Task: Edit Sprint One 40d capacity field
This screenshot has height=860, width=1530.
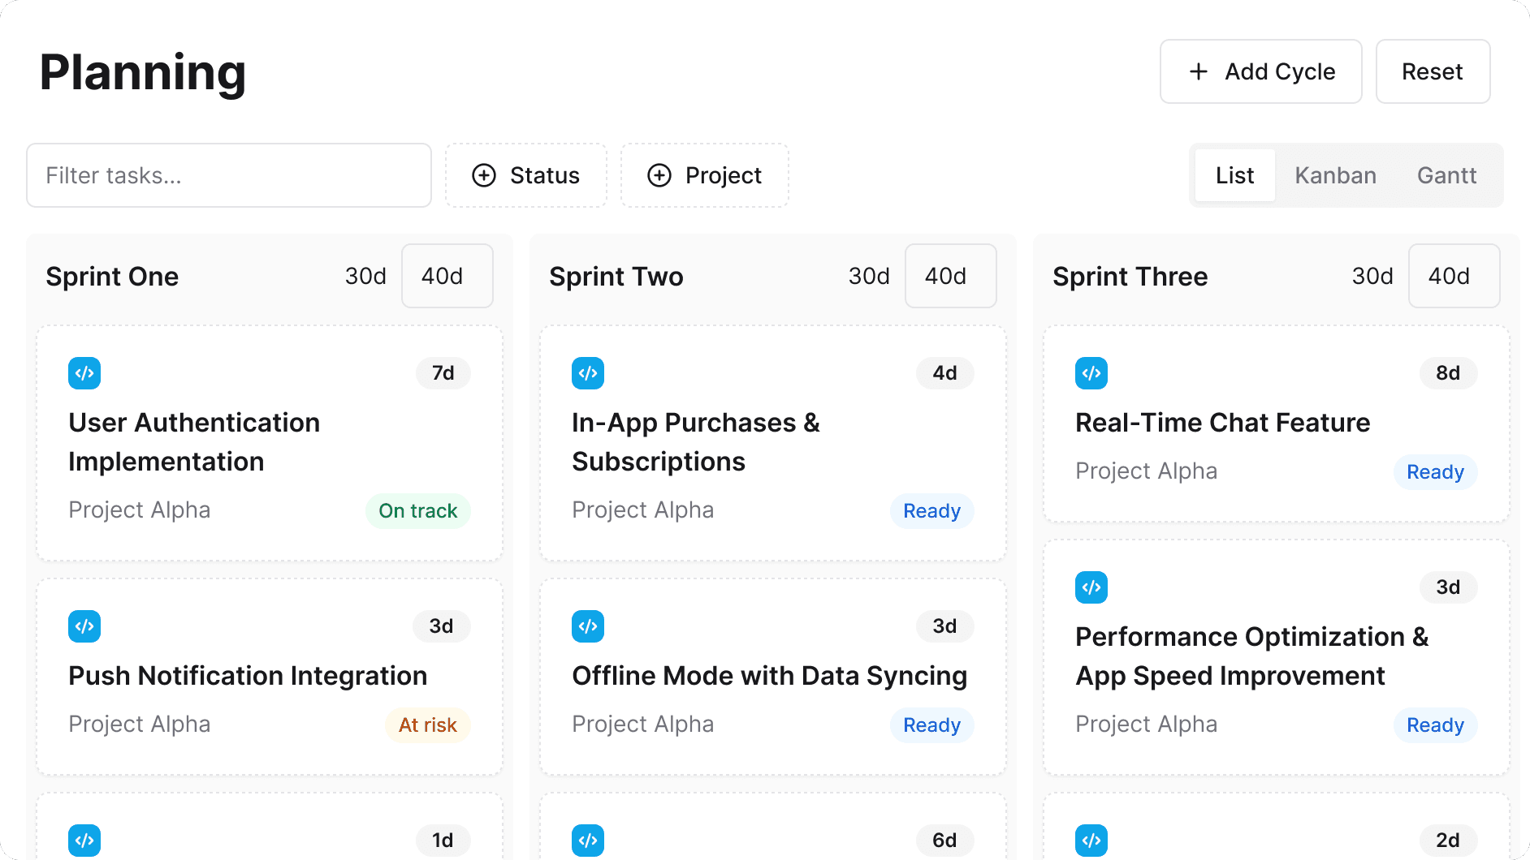Action: 447,276
